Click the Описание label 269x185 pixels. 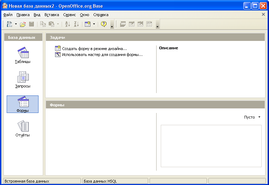point(168,48)
